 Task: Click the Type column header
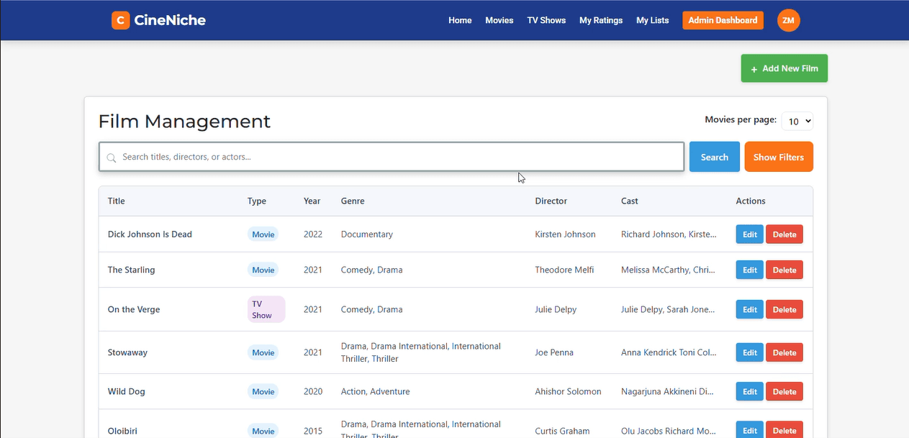(x=257, y=201)
